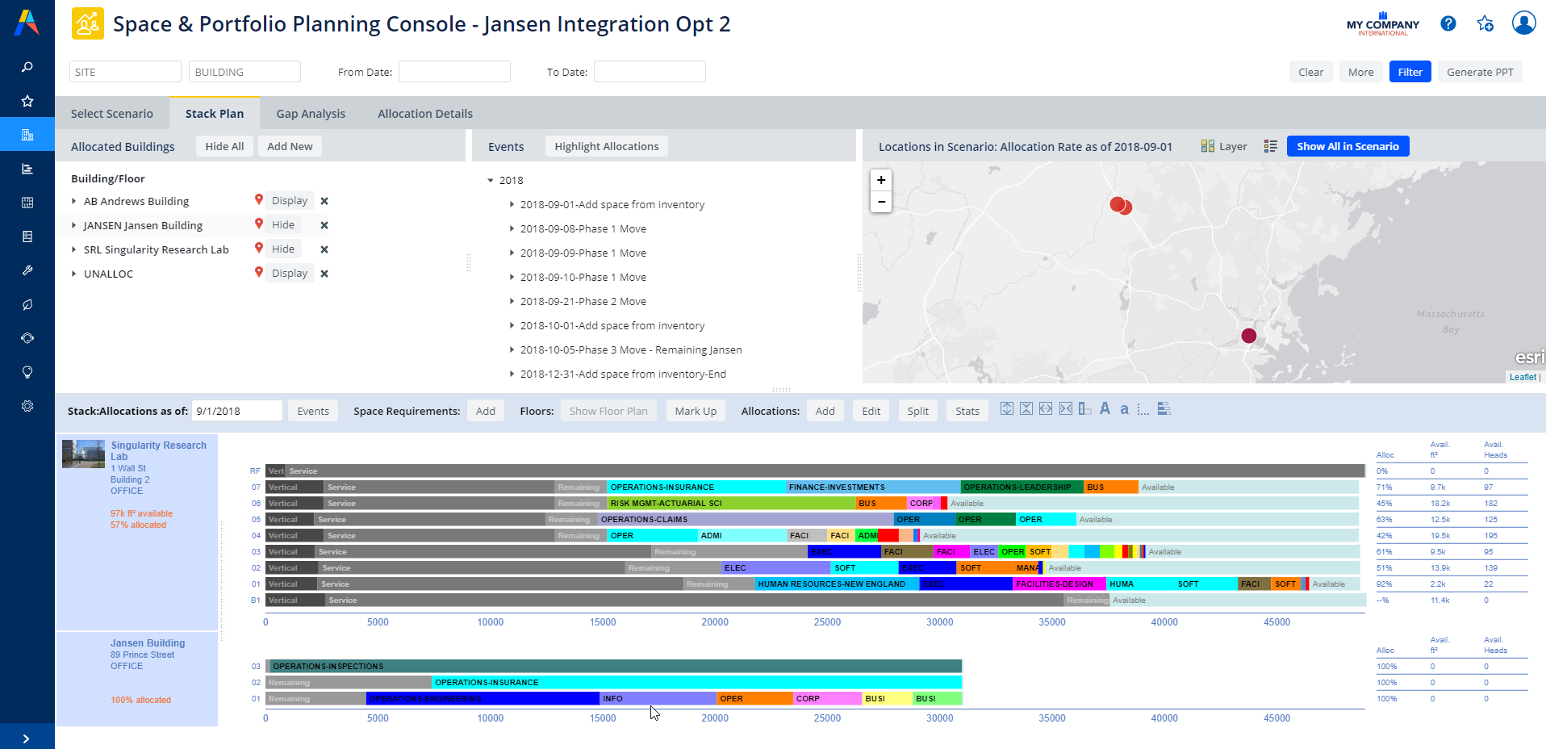Click the small letter a text size icon
The image size is (1546, 749).
coord(1124,410)
